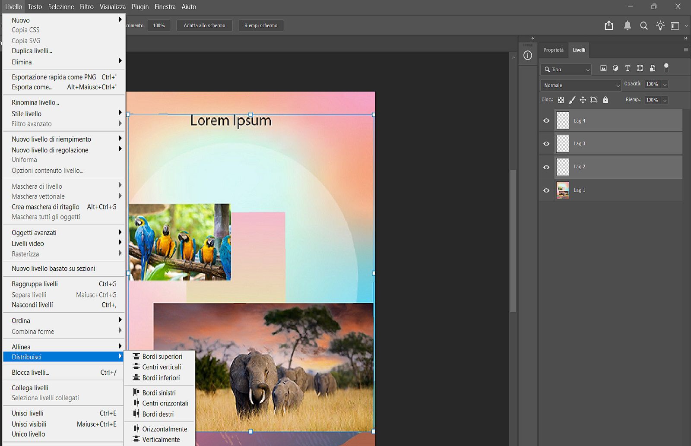
Task: Open the Tipo layer filter dropdown
Action: click(x=566, y=70)
